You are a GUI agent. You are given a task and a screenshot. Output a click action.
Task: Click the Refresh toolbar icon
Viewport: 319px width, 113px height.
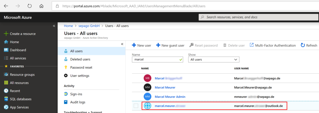pos(303,45)
